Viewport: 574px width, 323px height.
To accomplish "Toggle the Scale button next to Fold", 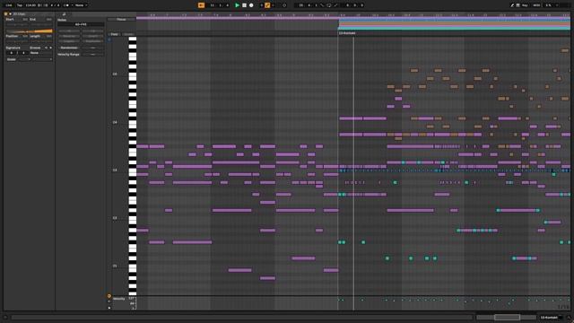I will coord(128,34).
